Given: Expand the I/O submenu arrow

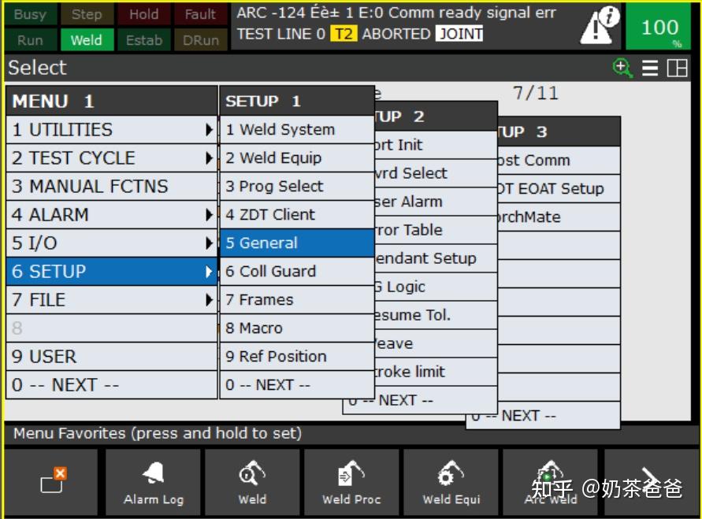Looking at the screenshot, I should coord(209,243).
